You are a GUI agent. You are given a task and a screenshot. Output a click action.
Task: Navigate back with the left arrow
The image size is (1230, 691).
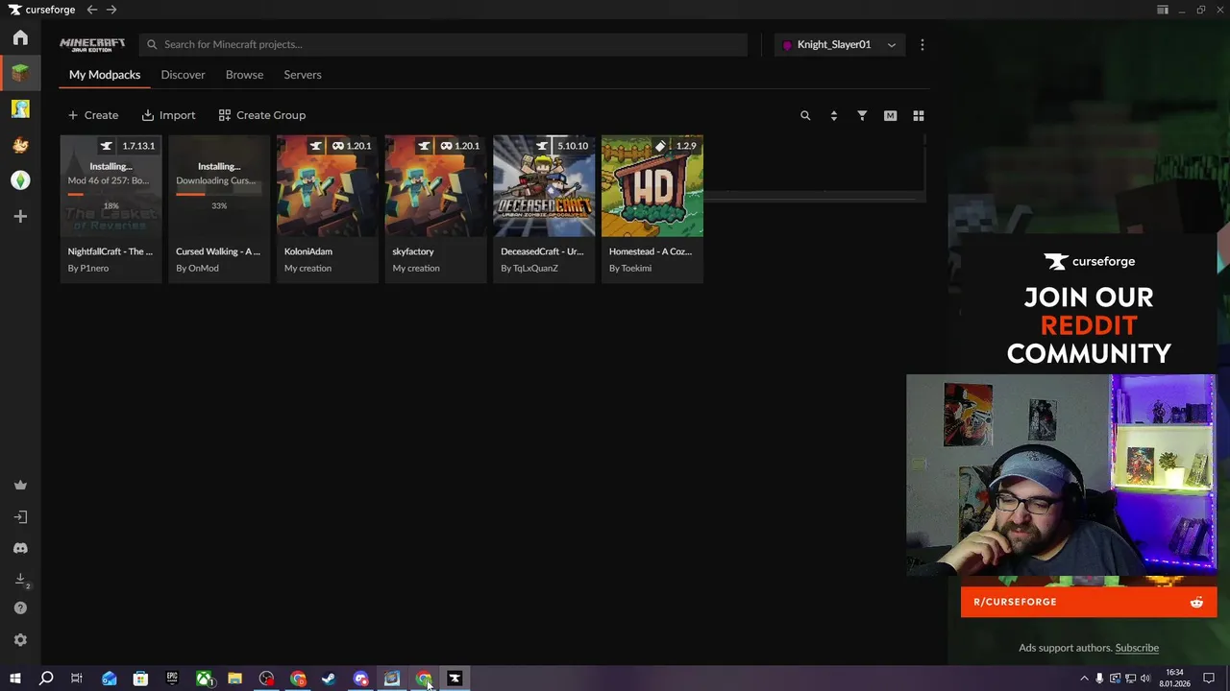(91, 10)
